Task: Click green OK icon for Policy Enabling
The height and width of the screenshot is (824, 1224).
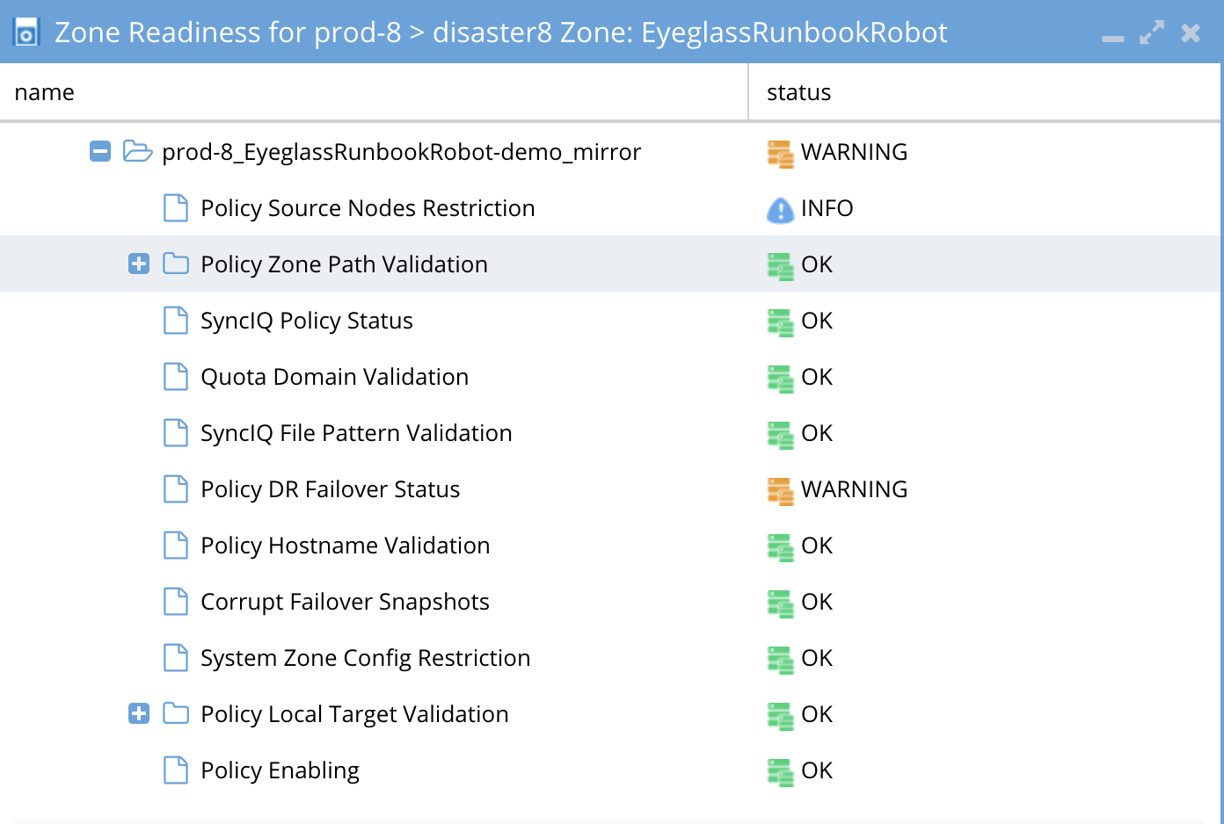Action: (780, 772)
